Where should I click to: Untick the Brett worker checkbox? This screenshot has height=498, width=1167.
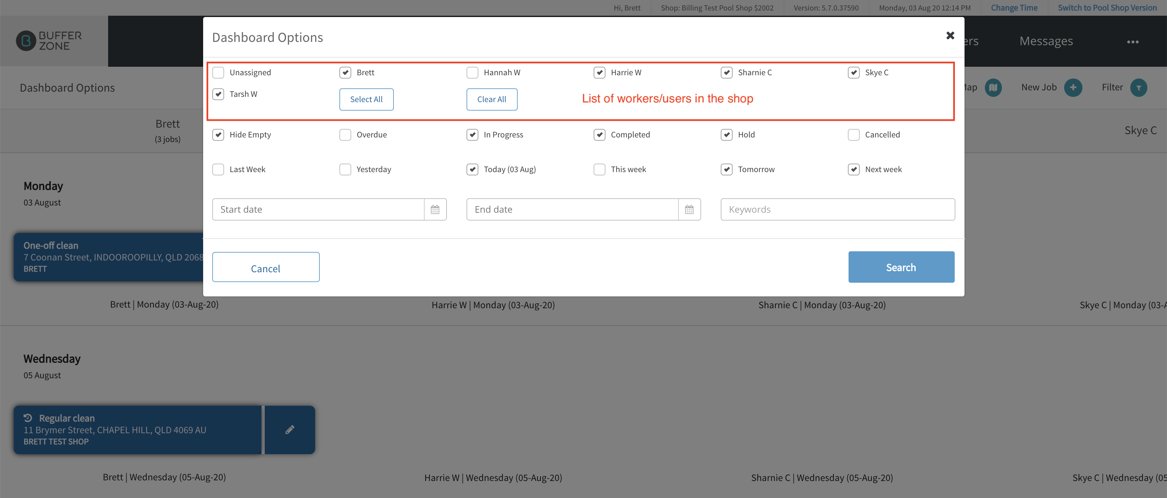pyautogui.click(x=345, y=72)
